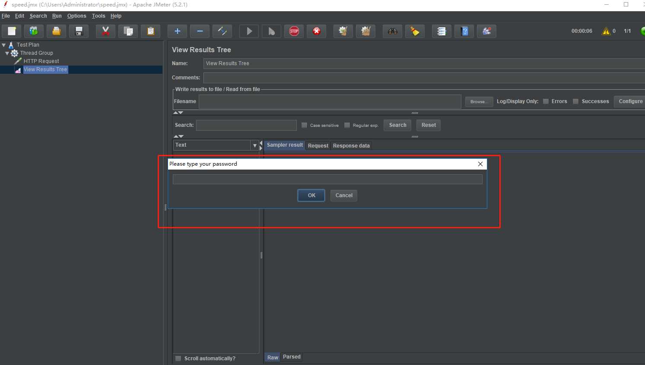This screenshot has height=365, width=645.
Task: Open the Run menu
Action: click(x=57, y=16)
